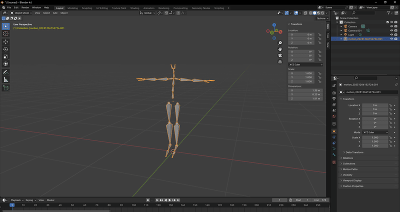Click frame 100 on the timeline ruler
The width and height of the screenshot is (400, 212).
click(133, 205)
